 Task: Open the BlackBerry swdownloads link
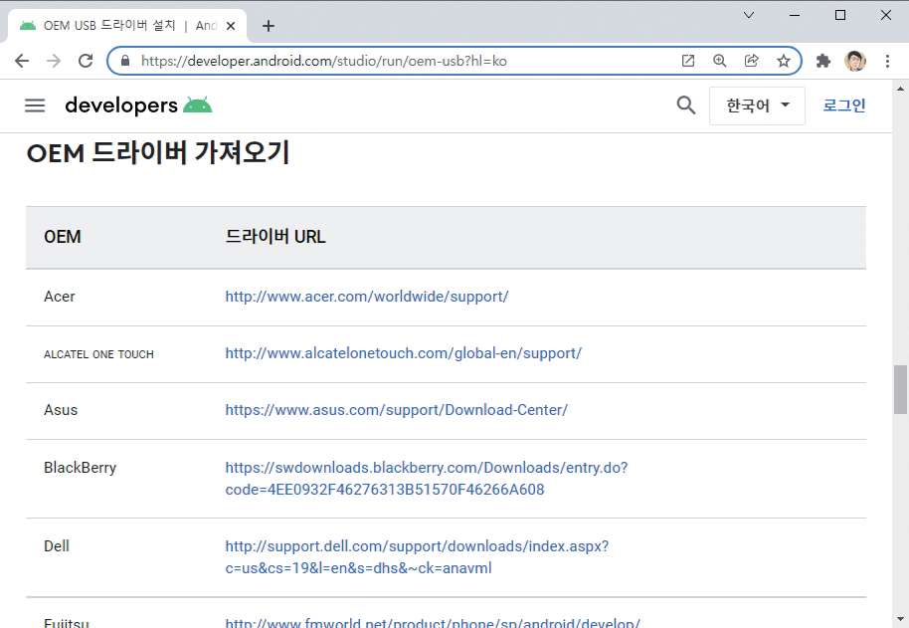pyautogui.click(x=426, y=479)
